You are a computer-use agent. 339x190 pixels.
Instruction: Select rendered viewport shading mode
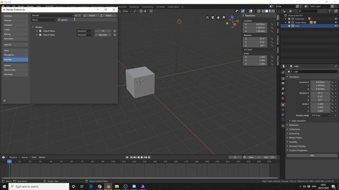pos(273,11)
